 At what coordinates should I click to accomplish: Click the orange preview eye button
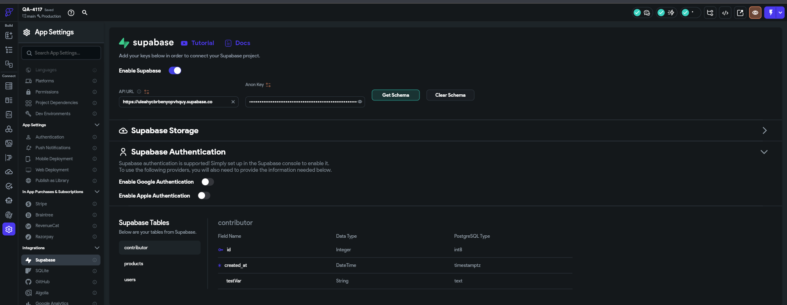pyautogui.click(x=755, y=13)
